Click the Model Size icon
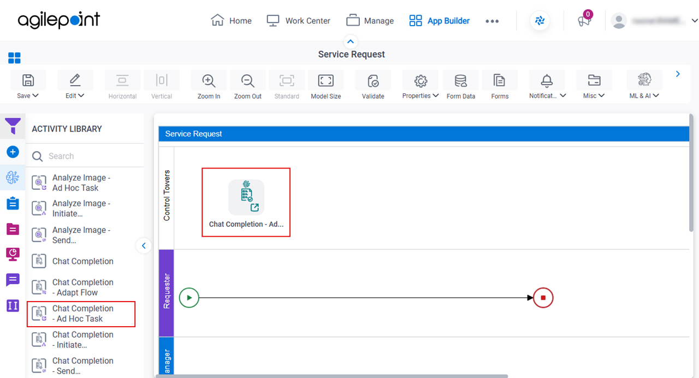This screenshot has width=699, height=378. (326, 81)
